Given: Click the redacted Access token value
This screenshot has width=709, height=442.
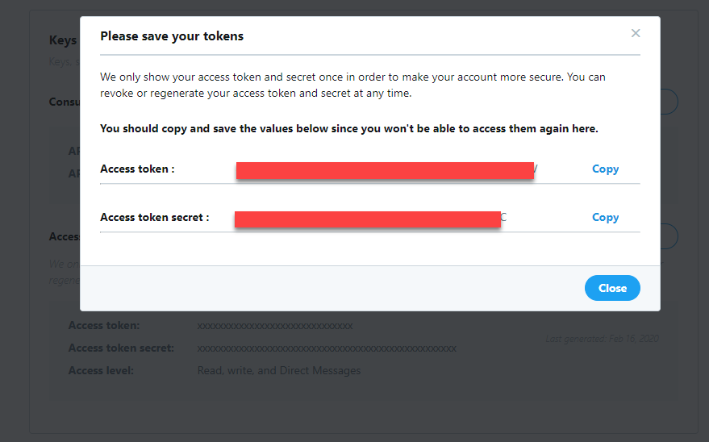Looking at the screenshot, I should 385,170.
